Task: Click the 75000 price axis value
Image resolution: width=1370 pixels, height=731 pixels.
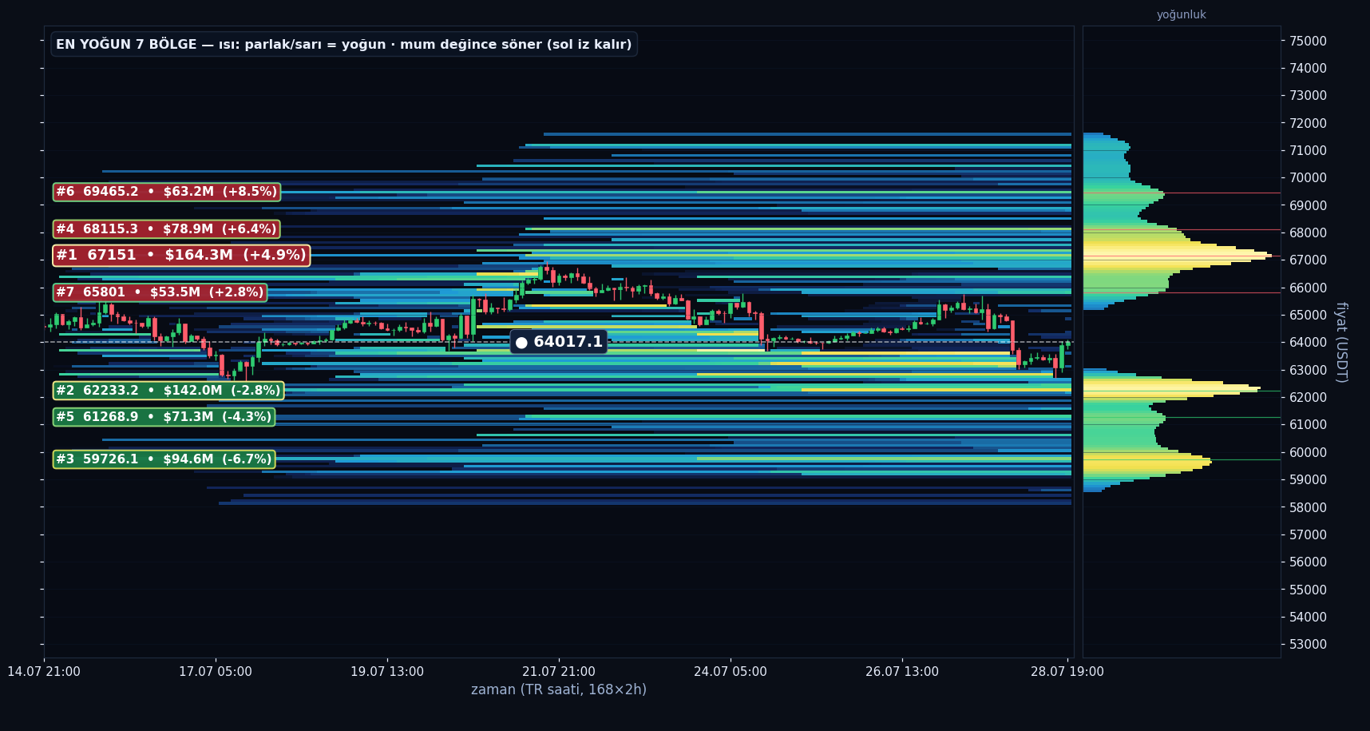Action: (1308, 41)
